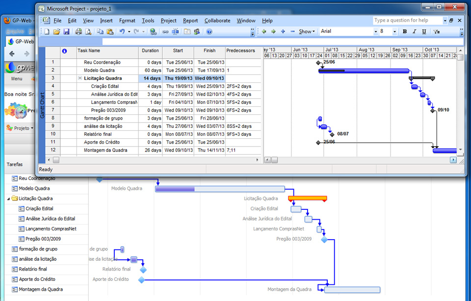Viewport: 471px width, 301px height.
Task: Open Task Information dialog icon
Action: (187, 31)
